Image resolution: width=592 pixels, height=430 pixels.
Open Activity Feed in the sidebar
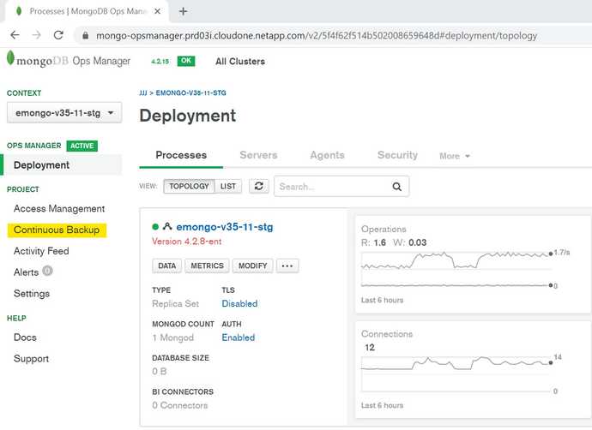click(x=41, y=251)
